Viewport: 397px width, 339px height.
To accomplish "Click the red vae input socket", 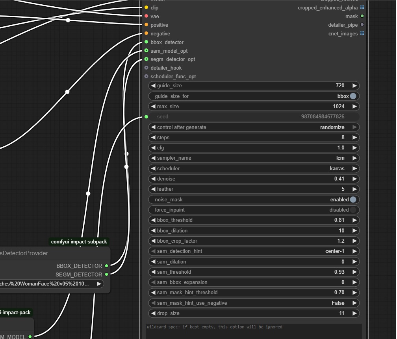I will click(x=147, y=16).
